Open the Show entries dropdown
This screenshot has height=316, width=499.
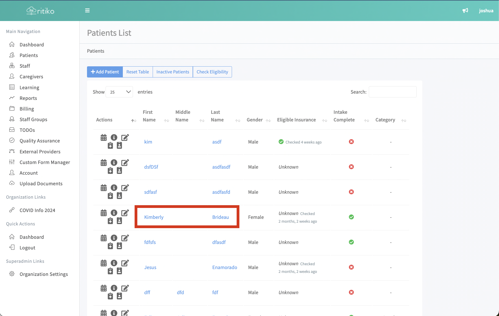point(119,92)
